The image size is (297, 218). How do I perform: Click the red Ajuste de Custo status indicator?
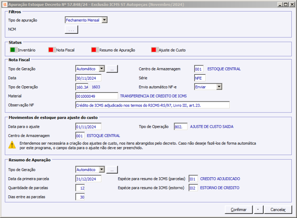[154, 50]
